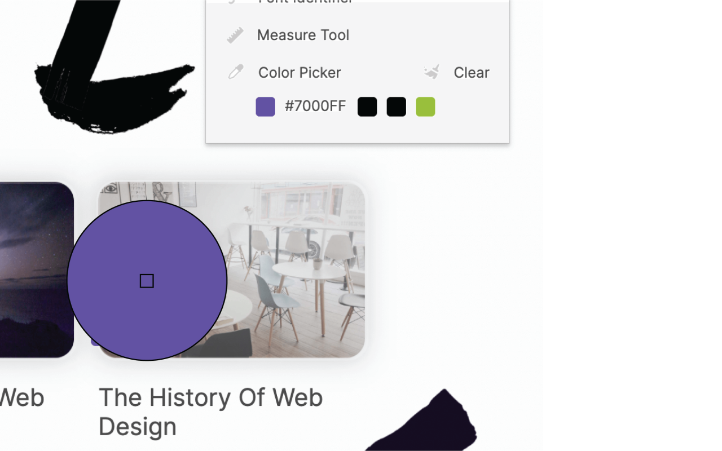The width and height of the screenshot is (722, 451).
Task: Open the Measure Tool menu entry
Action: pyautogui.click(x=303, y=35)
